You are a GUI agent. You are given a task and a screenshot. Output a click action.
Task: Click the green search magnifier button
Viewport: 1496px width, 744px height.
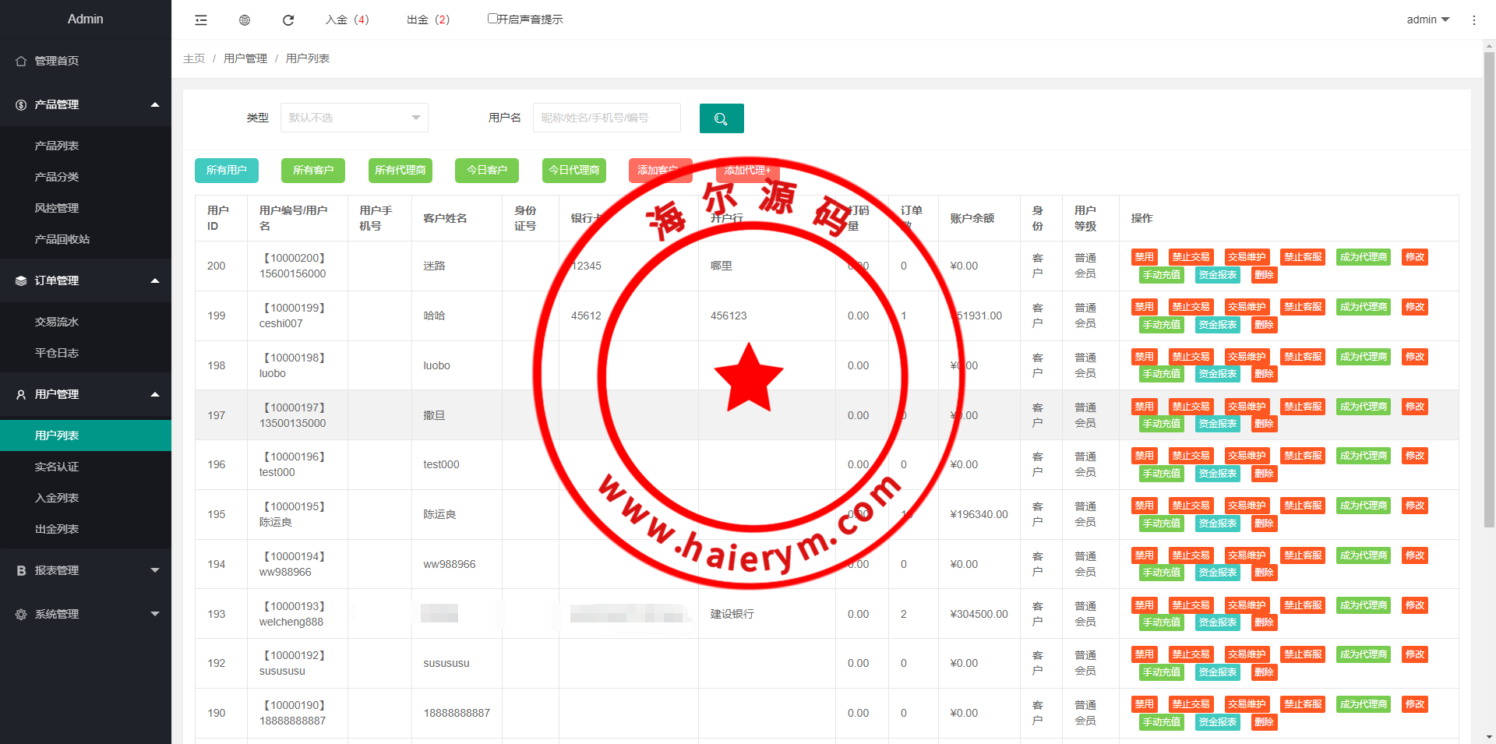click(x=721, y=118)
